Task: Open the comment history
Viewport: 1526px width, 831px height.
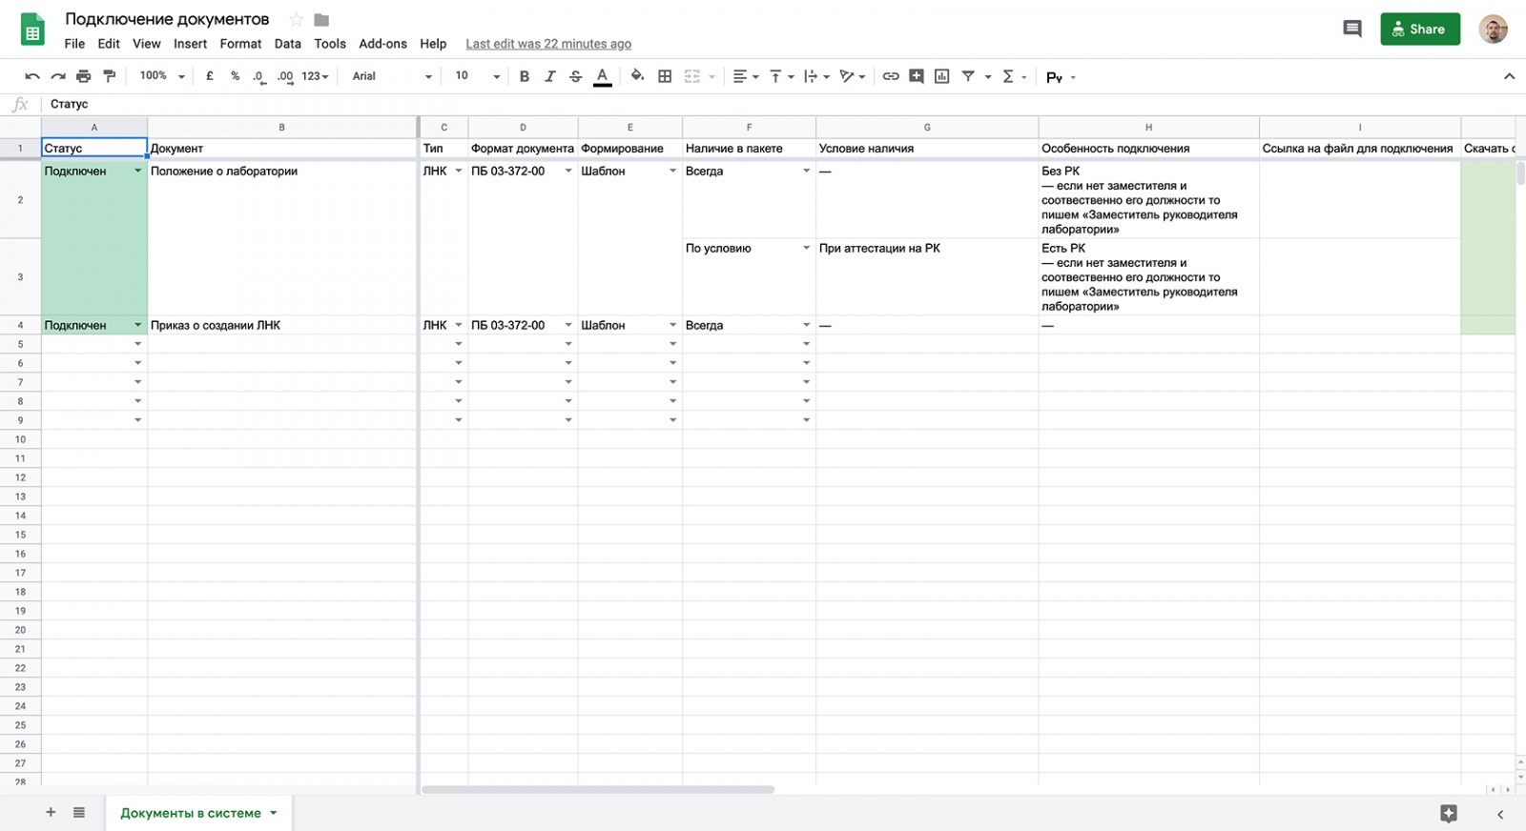Action: (x=1352, y=29)
